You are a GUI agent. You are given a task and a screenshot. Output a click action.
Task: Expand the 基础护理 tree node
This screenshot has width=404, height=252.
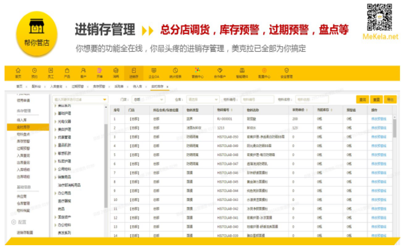pyautogui.click(x=55, y=114)
